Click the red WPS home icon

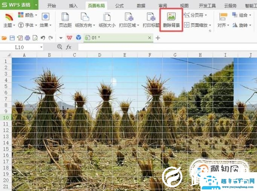click(x=69, y=38)
